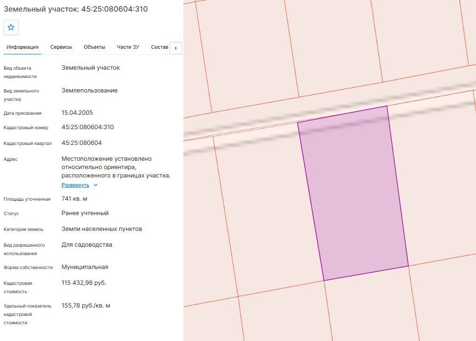Click the Дата присвоения label
Screen dimensions: 476x341
pyautogui.click(x=22, y=113)
